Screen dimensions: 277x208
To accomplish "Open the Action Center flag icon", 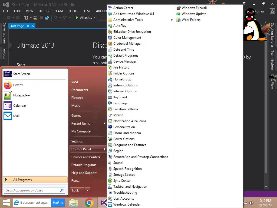I will point(110,8).
